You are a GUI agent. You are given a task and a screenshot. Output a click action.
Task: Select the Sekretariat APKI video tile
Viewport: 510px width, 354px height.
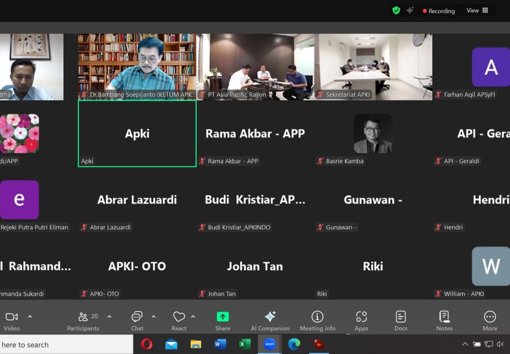(373, 67)
